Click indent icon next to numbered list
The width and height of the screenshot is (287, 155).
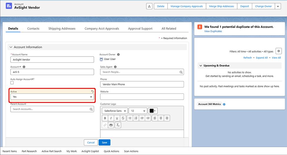(x=142, y=118)
